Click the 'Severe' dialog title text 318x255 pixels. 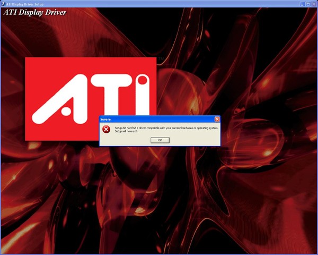click(x=105, y=120)
